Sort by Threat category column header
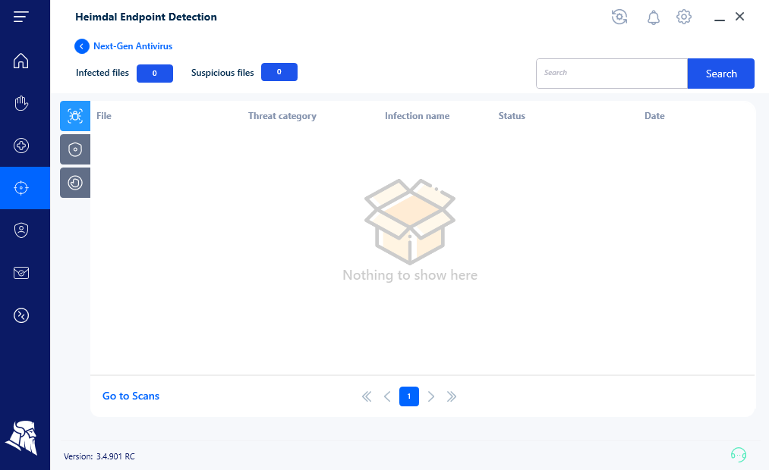The image size is (769, 470). pyautogui.click(x=282, y=116)
